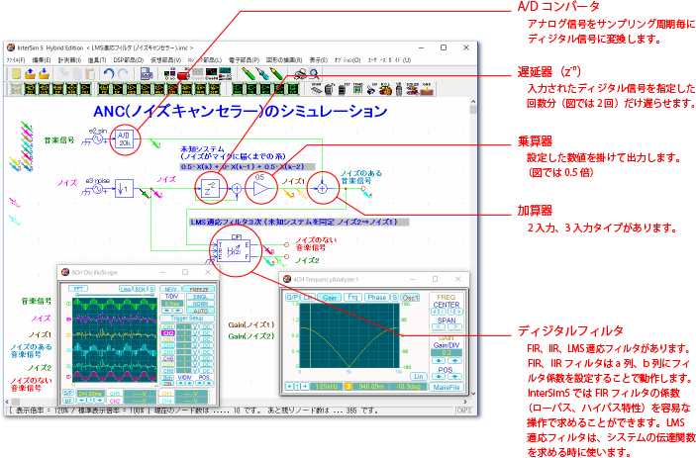Click the new file icon in toolbar
Screen dimensions: 696x458
[17, 74]
